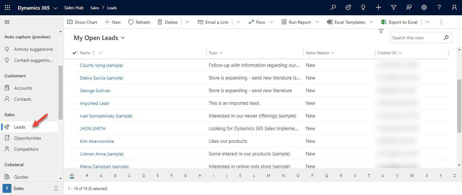462x195 pixels.
Task: Click the sidebar vertical scrollbar
Action: coord(61,92)
